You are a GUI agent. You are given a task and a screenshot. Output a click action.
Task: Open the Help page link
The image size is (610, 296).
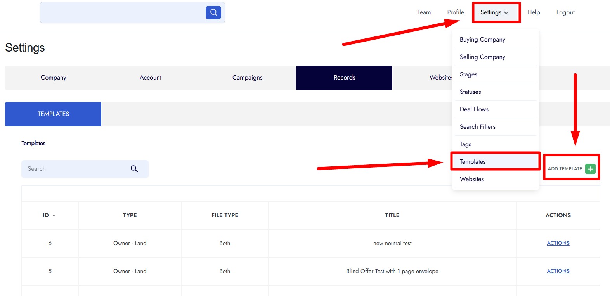[x=533, y=12]
